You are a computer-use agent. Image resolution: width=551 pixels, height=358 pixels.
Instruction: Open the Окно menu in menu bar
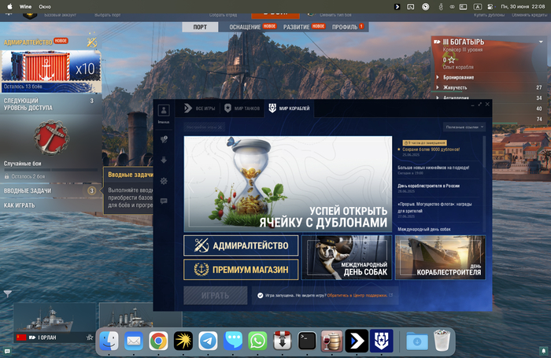click(45, 6)
